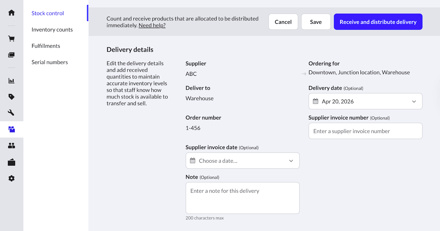Expand the Delivery date dropdown
The image size is (440, 231).
[366, 101]
